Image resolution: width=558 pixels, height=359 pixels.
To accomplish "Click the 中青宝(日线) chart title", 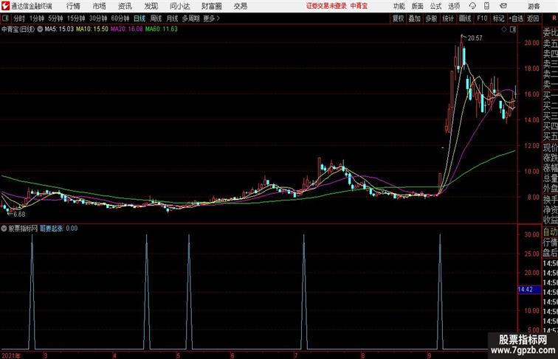I will 18,29.
